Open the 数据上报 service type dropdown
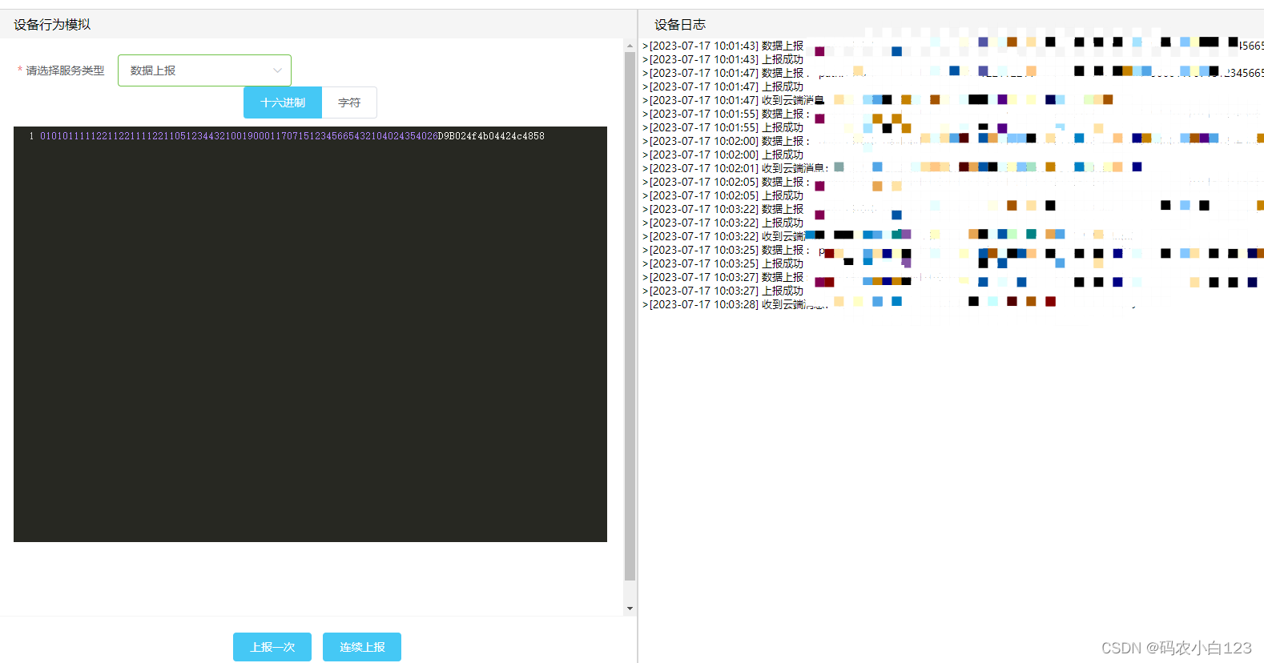The image size is (1264, 663). 204,70
